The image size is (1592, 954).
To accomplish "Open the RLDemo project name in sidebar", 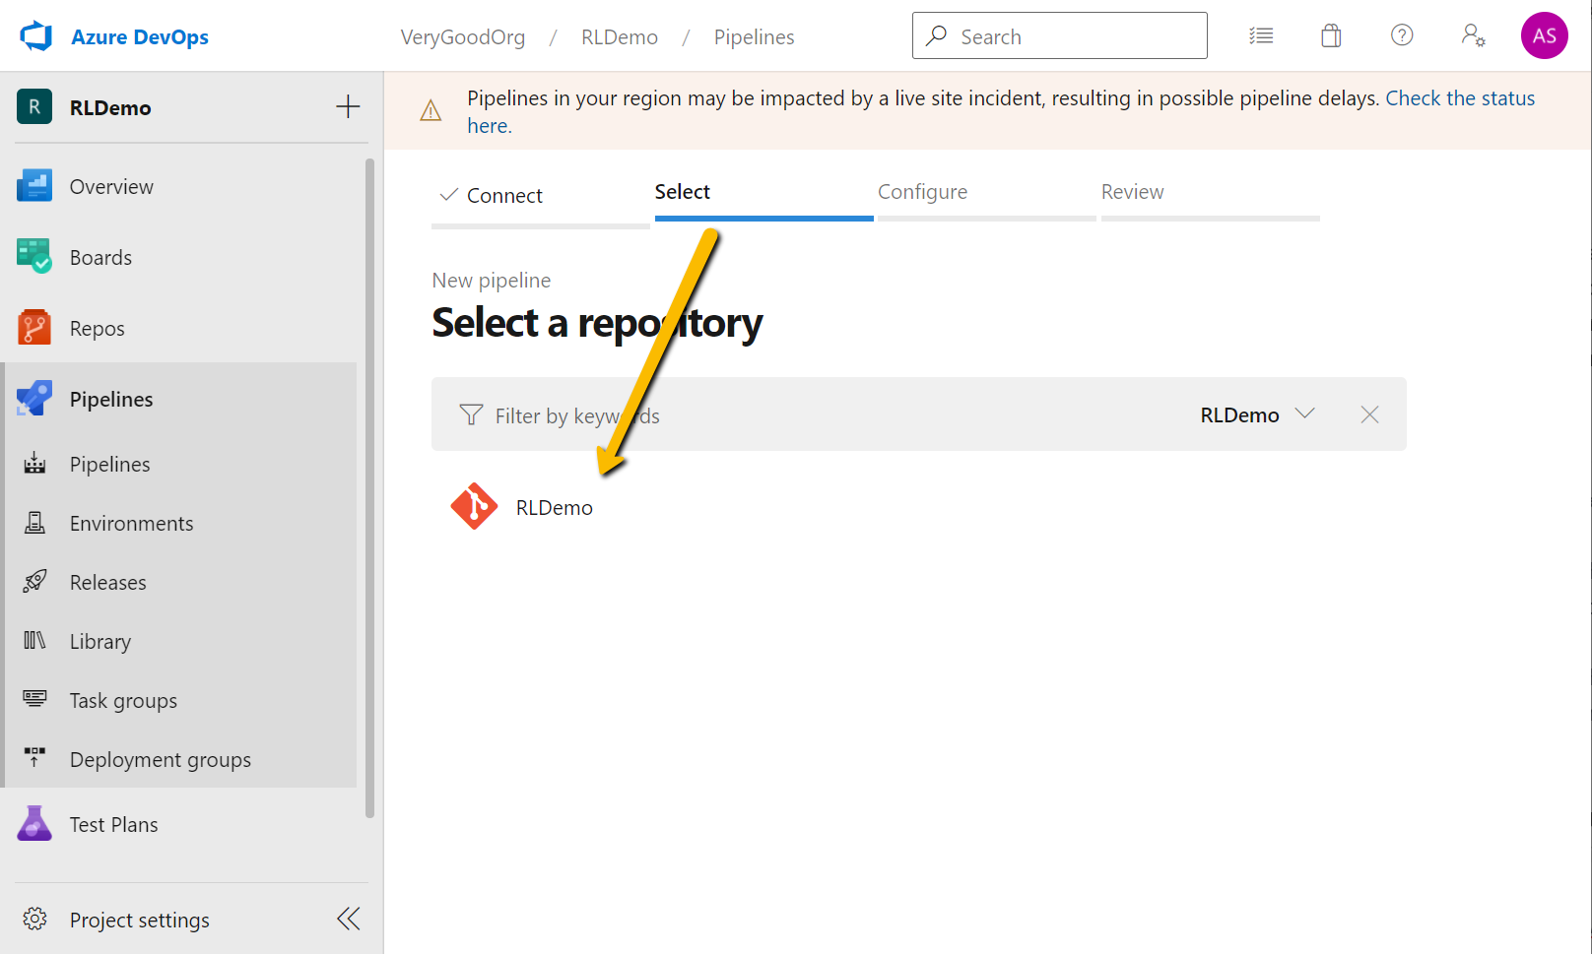I will 110,108.
